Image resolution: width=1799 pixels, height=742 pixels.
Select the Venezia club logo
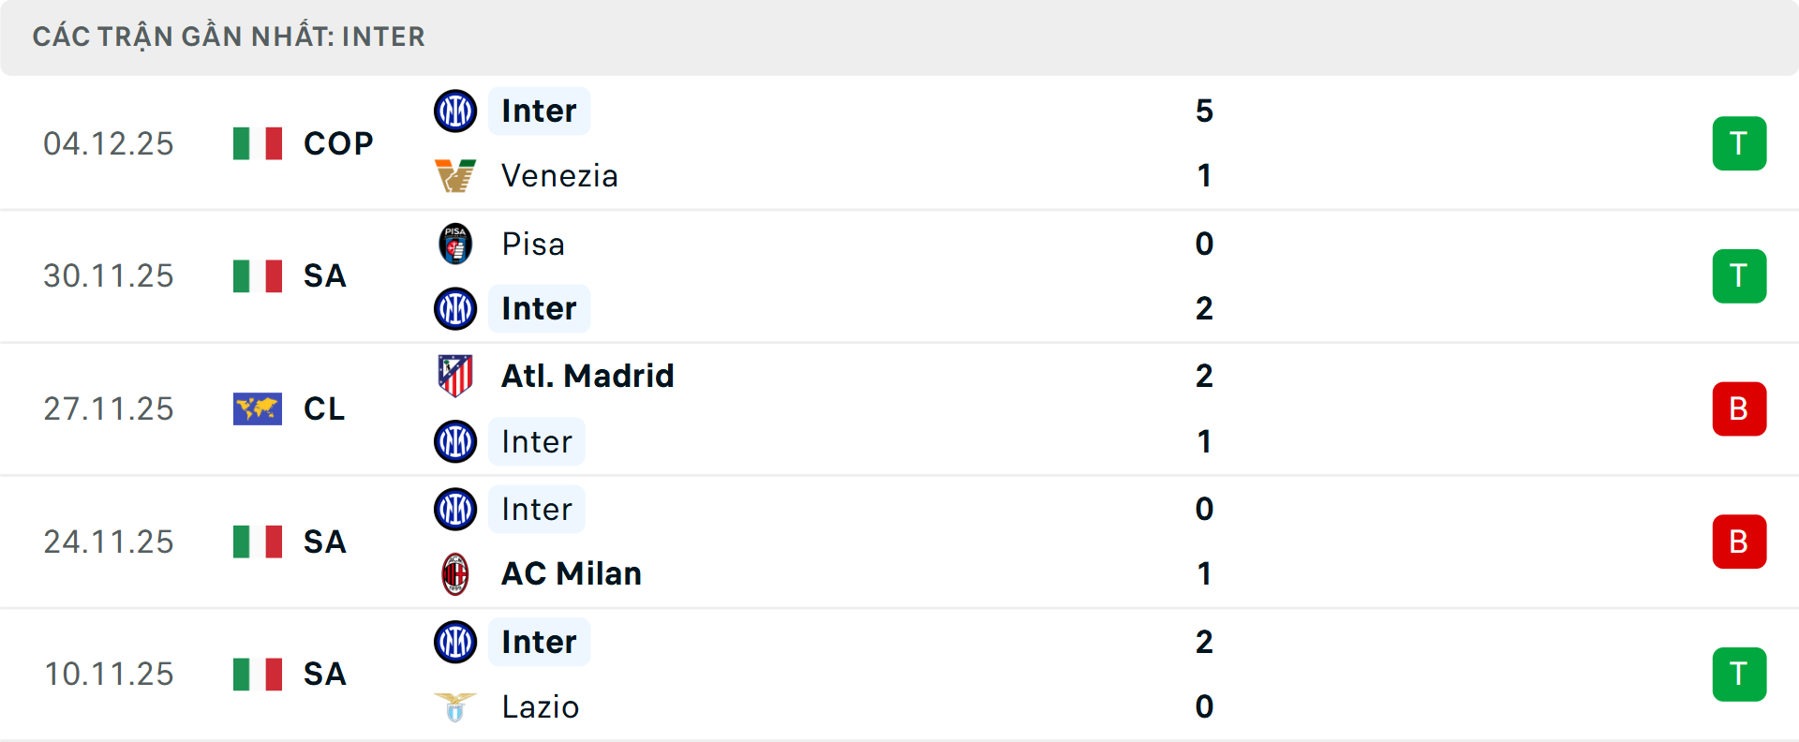coord(455,174)
